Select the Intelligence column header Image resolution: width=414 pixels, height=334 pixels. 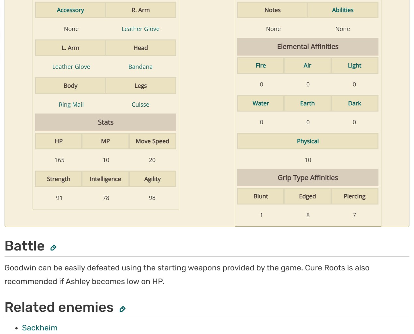click(105, 179)
